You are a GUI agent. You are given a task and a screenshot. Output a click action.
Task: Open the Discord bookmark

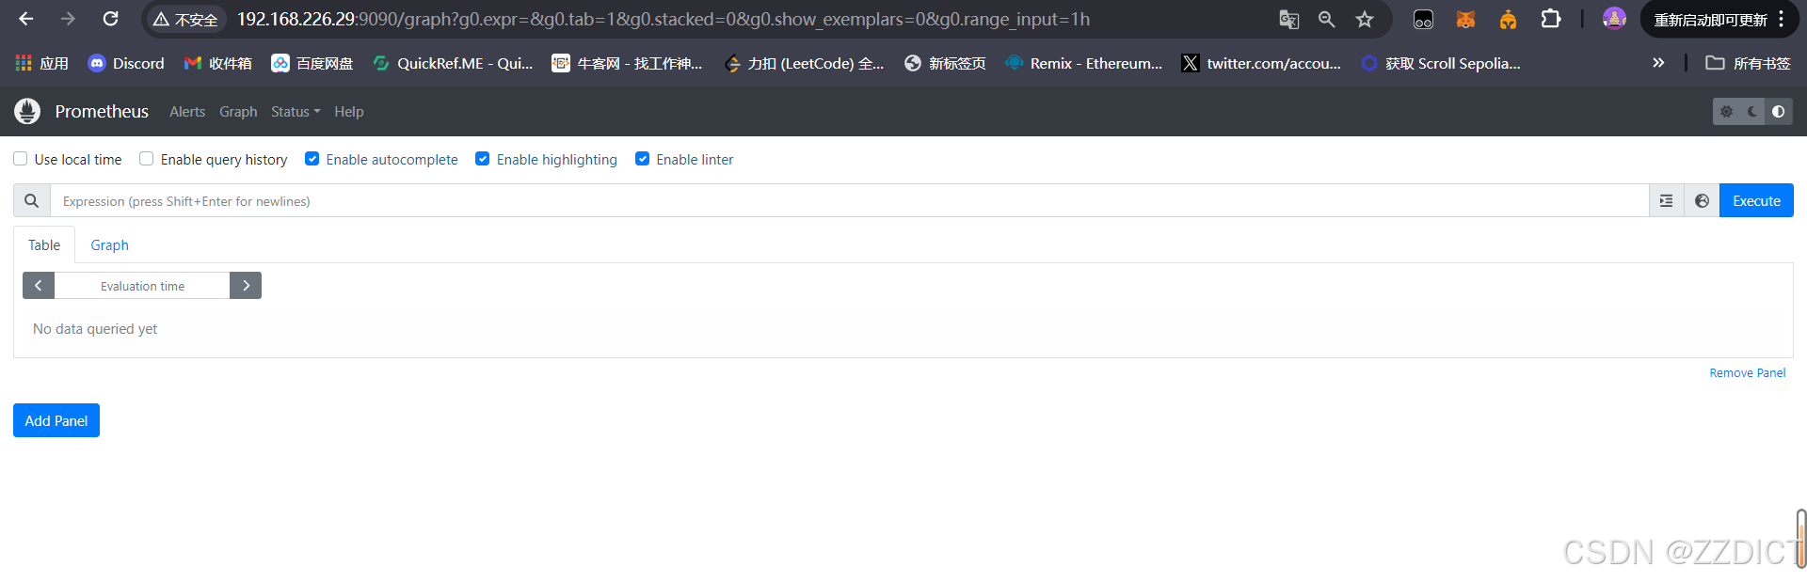tap(126, 63)
